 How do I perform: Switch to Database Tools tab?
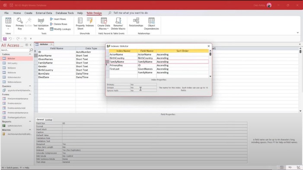tap(64, 13)
